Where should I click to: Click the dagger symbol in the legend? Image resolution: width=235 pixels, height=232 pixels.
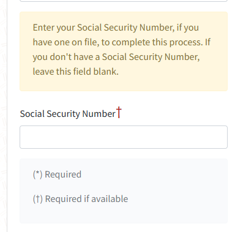coord(38,199)
